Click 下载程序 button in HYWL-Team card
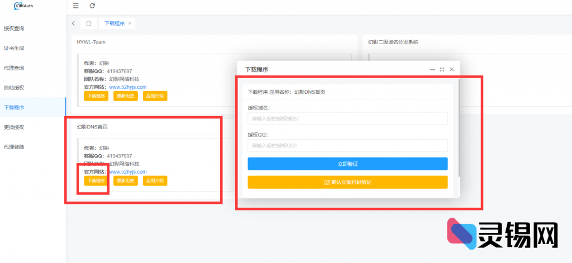Screen dimensions: 572x263 tap(96, 96)
